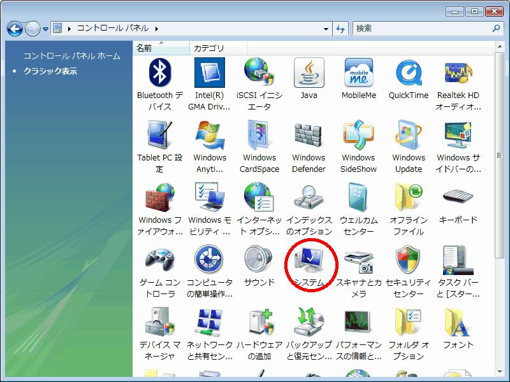Expand address bar history dropdown
The image size is (510, 382).
(326, 29)
